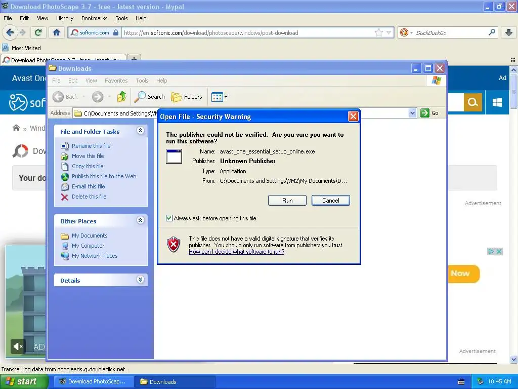Click Go button beside address bar
This screenshot has width=518, height=389.
tap(430, 113)
